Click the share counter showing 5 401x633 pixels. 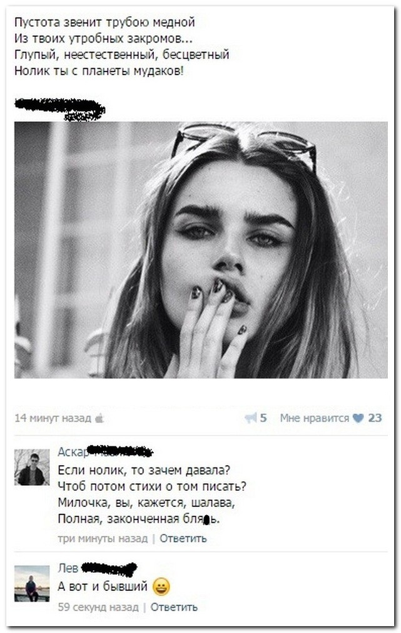pos(263,418)
